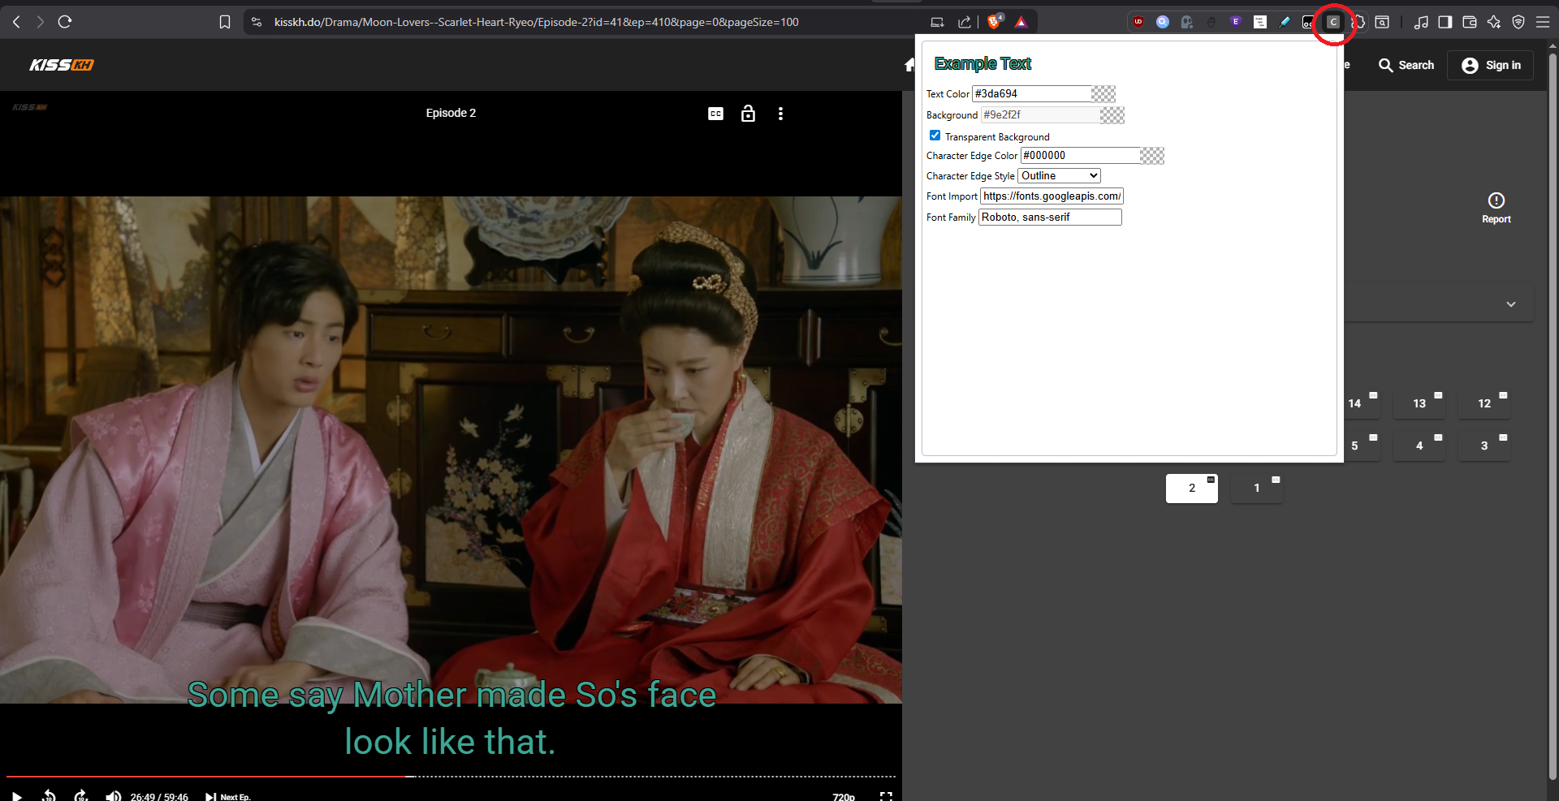Expand the collapsed panel chevron
The image size is (1559, 801).
click(x=1511, y=304)
